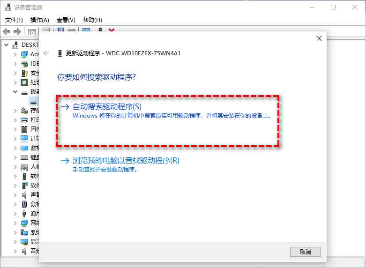The image size is (366, 268).
Task: Click the toolbar Back arrow icon
Action: coord(7,31)
